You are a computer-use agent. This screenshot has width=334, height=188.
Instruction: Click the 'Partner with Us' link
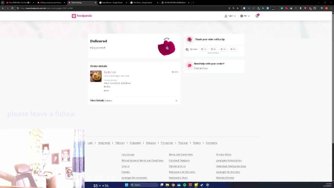click(x=177, y=166)
